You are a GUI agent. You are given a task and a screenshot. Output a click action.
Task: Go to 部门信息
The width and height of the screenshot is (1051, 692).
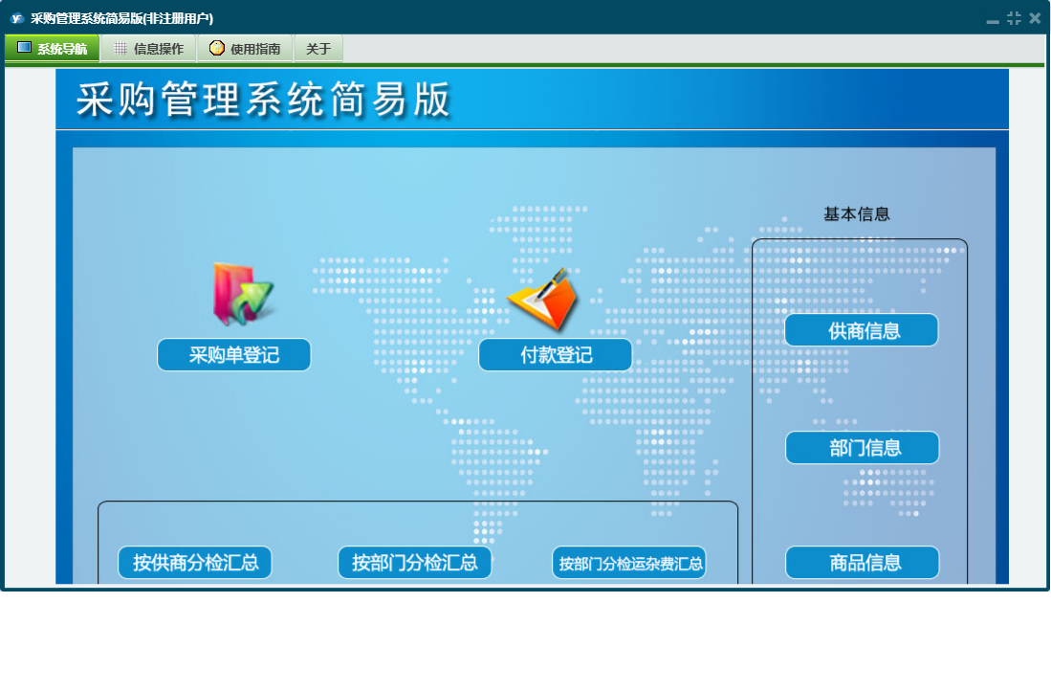point(863,448)
